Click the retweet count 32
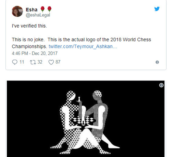The width and height of the screenshot is (194, 157). pos(40,62)
